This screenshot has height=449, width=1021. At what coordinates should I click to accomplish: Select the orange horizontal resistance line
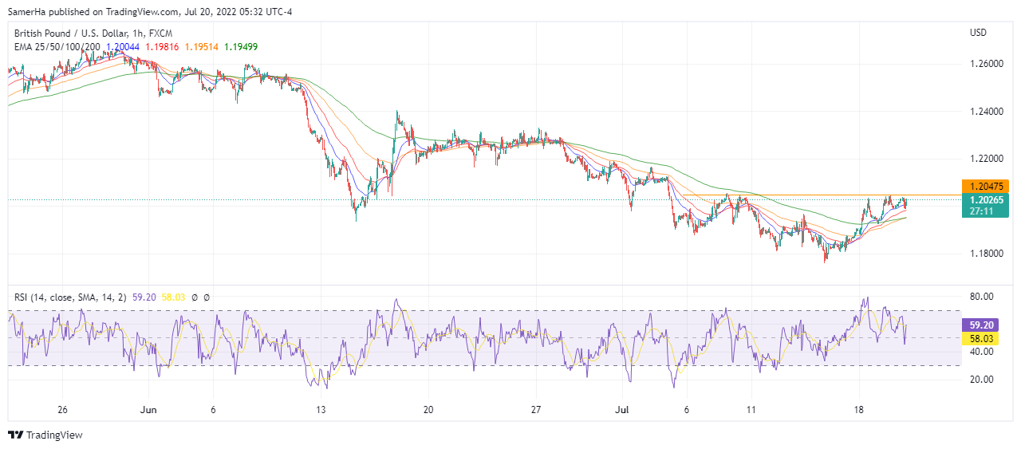point(798,195)
